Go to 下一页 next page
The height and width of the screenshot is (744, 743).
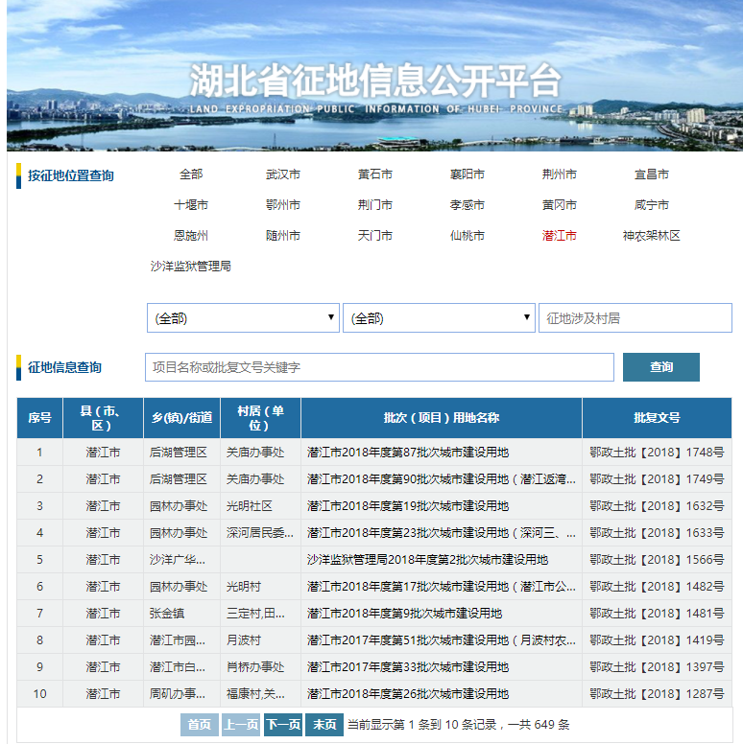click(x=283, y=725)
